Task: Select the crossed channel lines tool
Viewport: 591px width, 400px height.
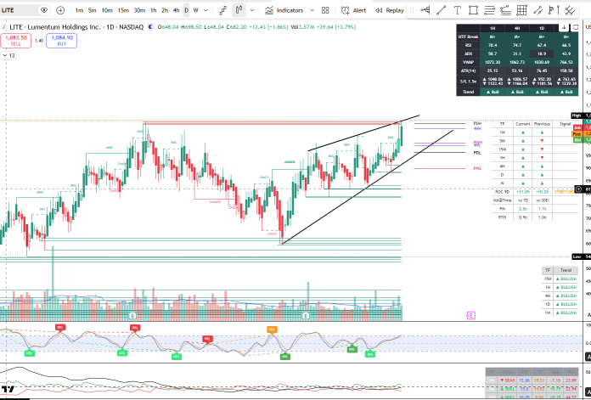Action: (x=570, y=10)
